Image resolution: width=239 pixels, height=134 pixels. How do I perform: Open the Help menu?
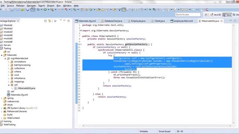point(76,6)
